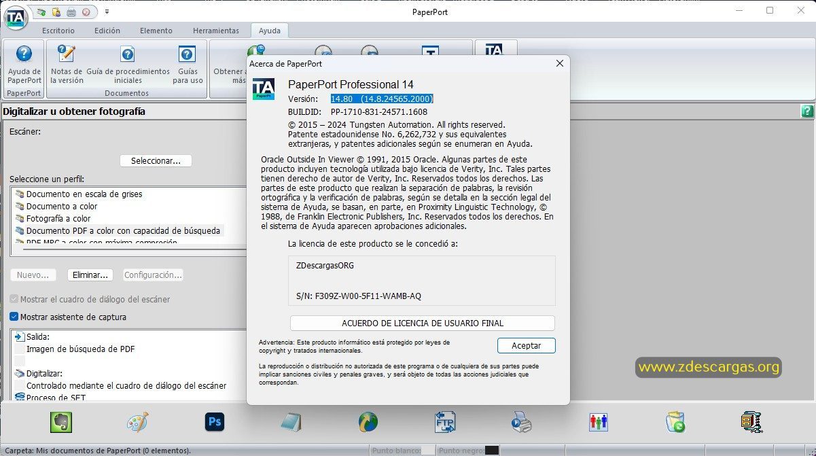
Task: Click the printer icon in quick access toolbar
Action: pyautogui.click(x=71, y=12)
